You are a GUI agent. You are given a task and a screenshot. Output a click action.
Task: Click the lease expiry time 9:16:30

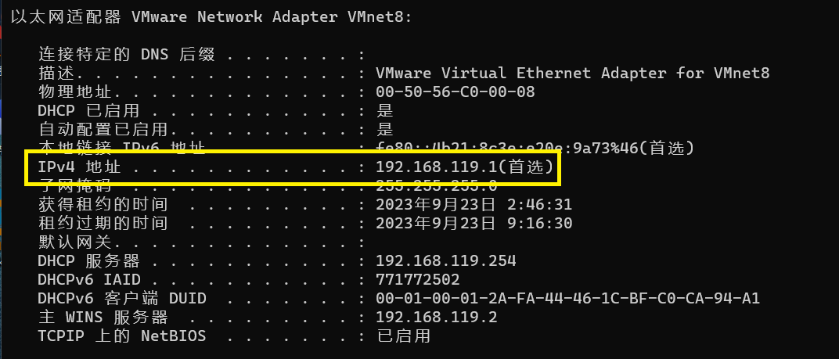coord(543,224)
